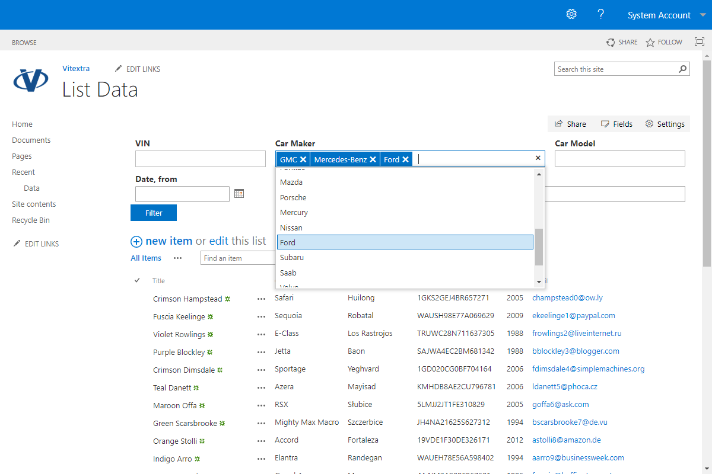712x474 pixels.
Task: Run search with magnifier icon
Action: click(683, 69)
